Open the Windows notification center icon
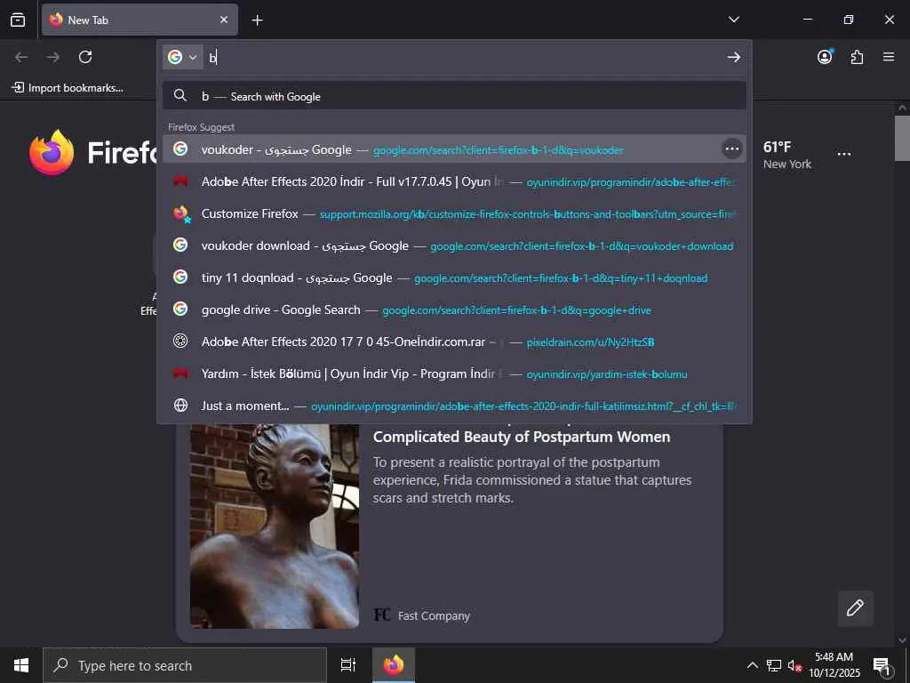Viewport: 910px width, 683px height. 881,665
